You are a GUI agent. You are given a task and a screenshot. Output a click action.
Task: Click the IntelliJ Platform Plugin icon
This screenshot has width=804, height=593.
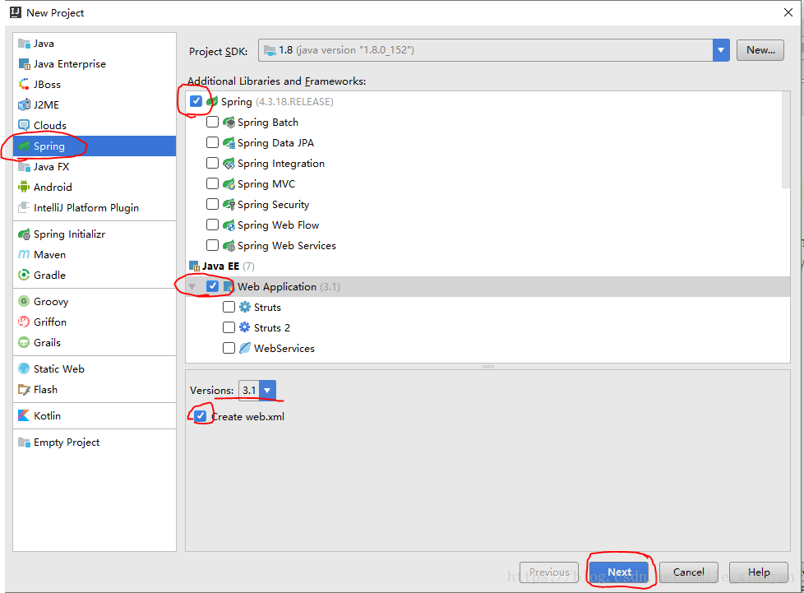pyautogui.click(x=24, y=208)
